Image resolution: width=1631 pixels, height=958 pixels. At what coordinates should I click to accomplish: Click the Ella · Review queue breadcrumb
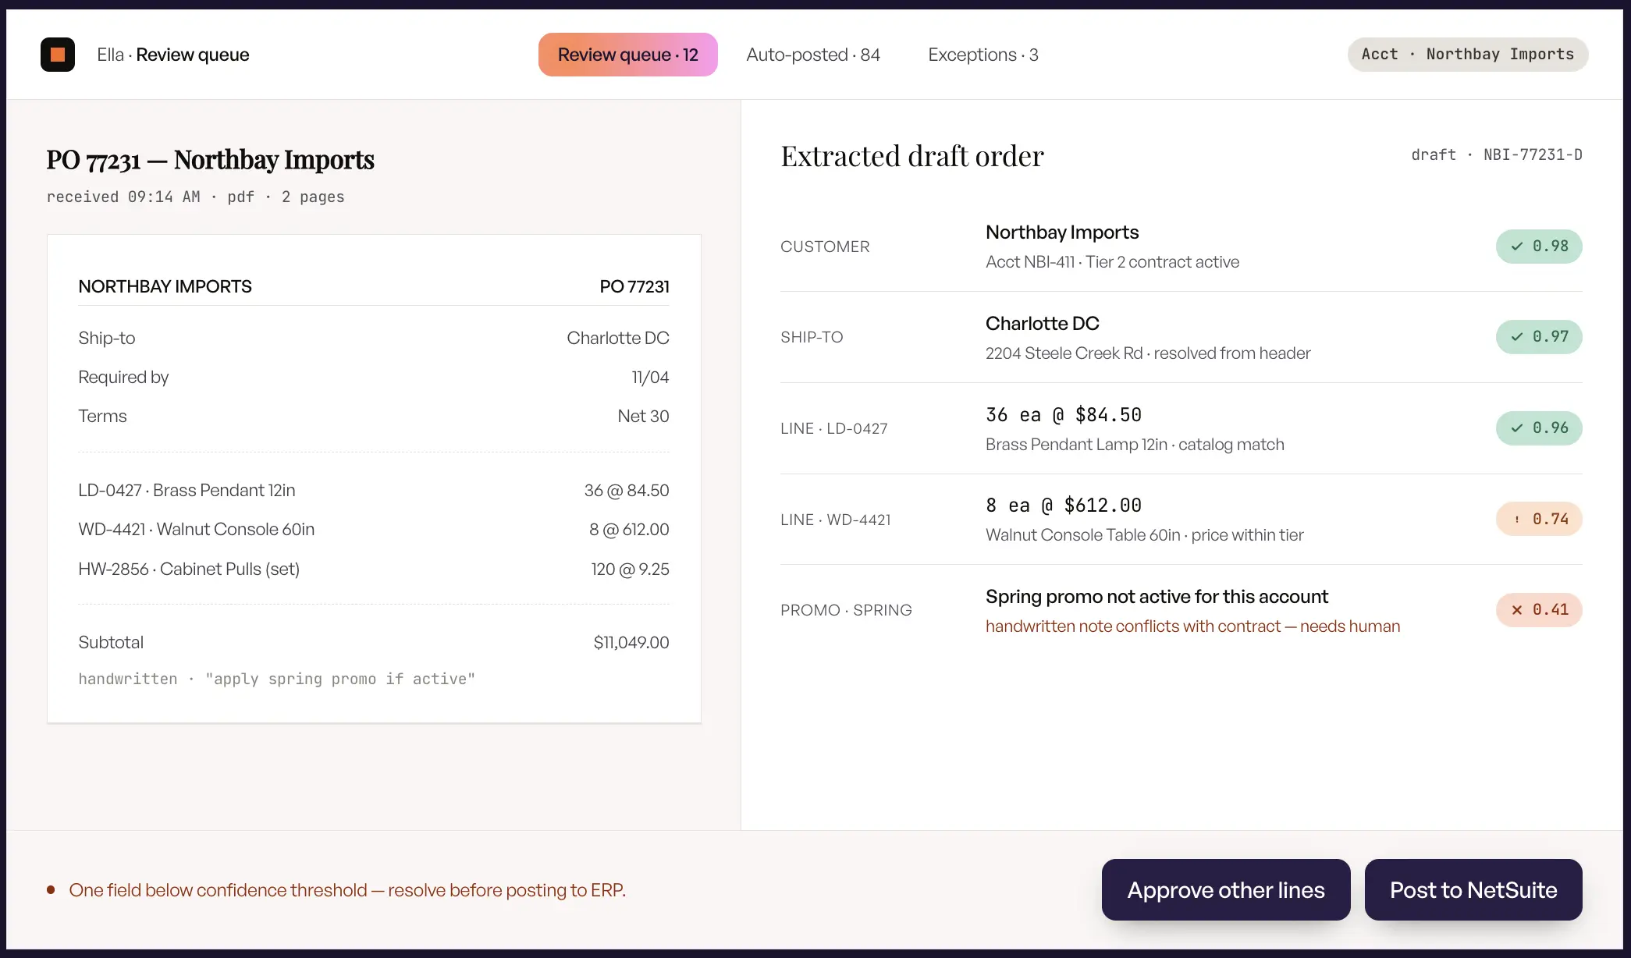pyautogui.click(x=173, y=55)
